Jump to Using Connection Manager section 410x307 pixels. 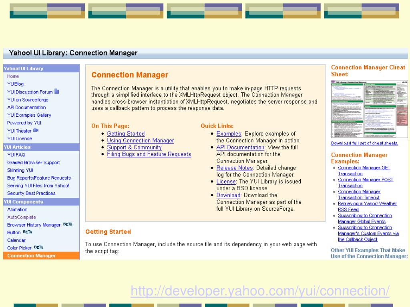[141, 140]
